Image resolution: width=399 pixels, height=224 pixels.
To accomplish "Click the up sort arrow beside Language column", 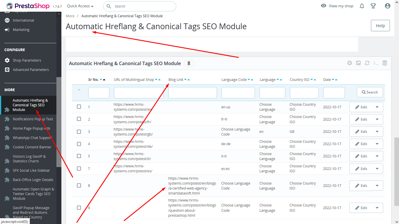I will point(281,80).
